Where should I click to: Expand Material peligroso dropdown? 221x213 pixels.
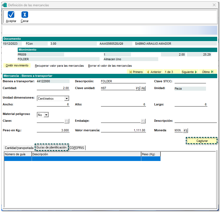(46, 115)
